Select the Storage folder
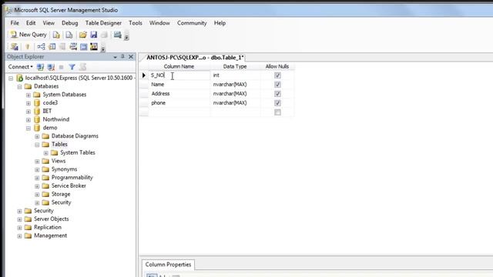Screen dimensions: 493x277 coord(61,194)
